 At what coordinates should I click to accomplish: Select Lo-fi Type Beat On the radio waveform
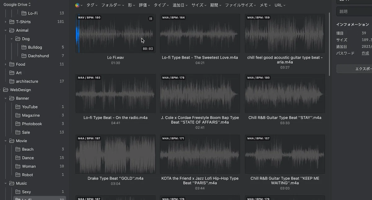click(x=116, y=93)
